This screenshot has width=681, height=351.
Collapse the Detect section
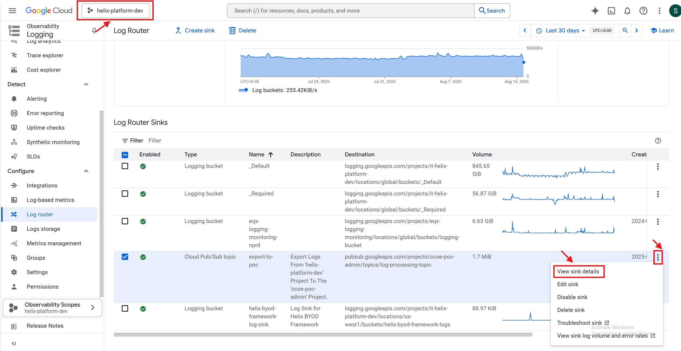click(86, 84)
